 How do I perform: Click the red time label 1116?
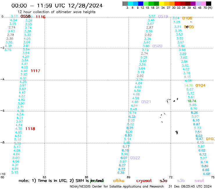(x=41, y=17)
